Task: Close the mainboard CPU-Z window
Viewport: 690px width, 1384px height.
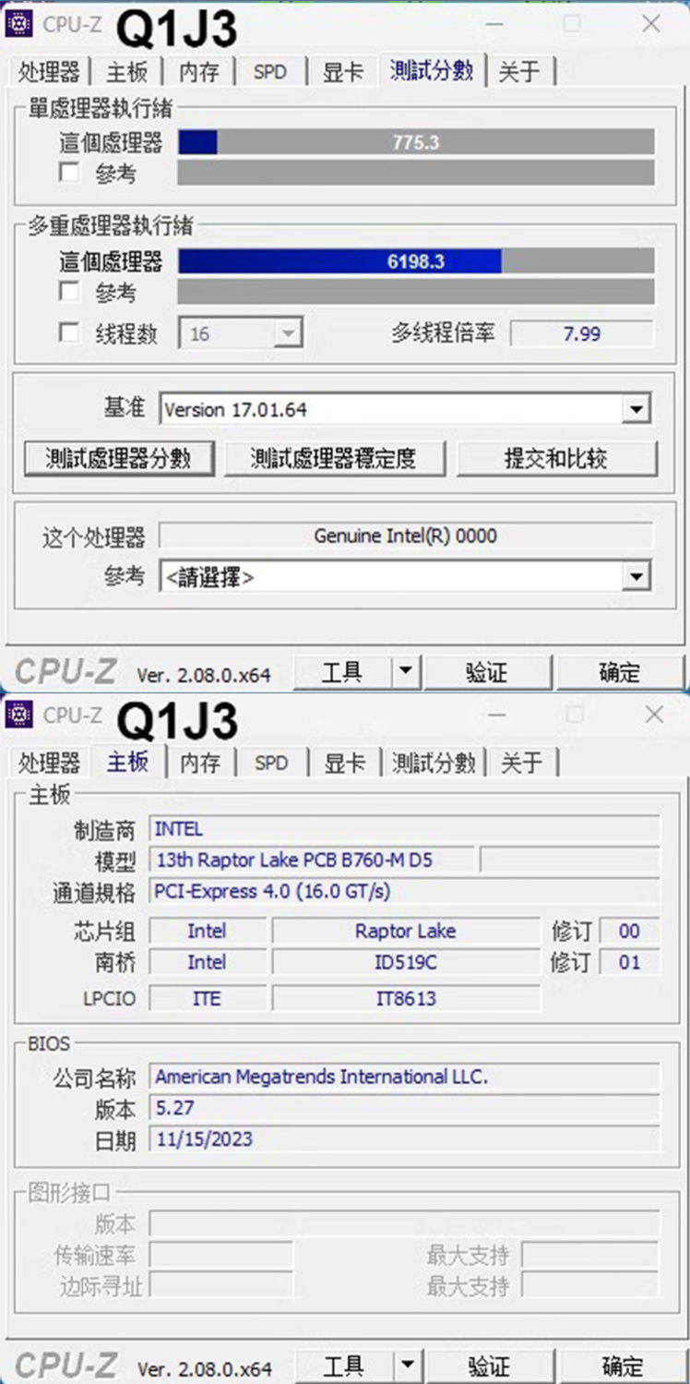Action: click(x=654, y=714)
